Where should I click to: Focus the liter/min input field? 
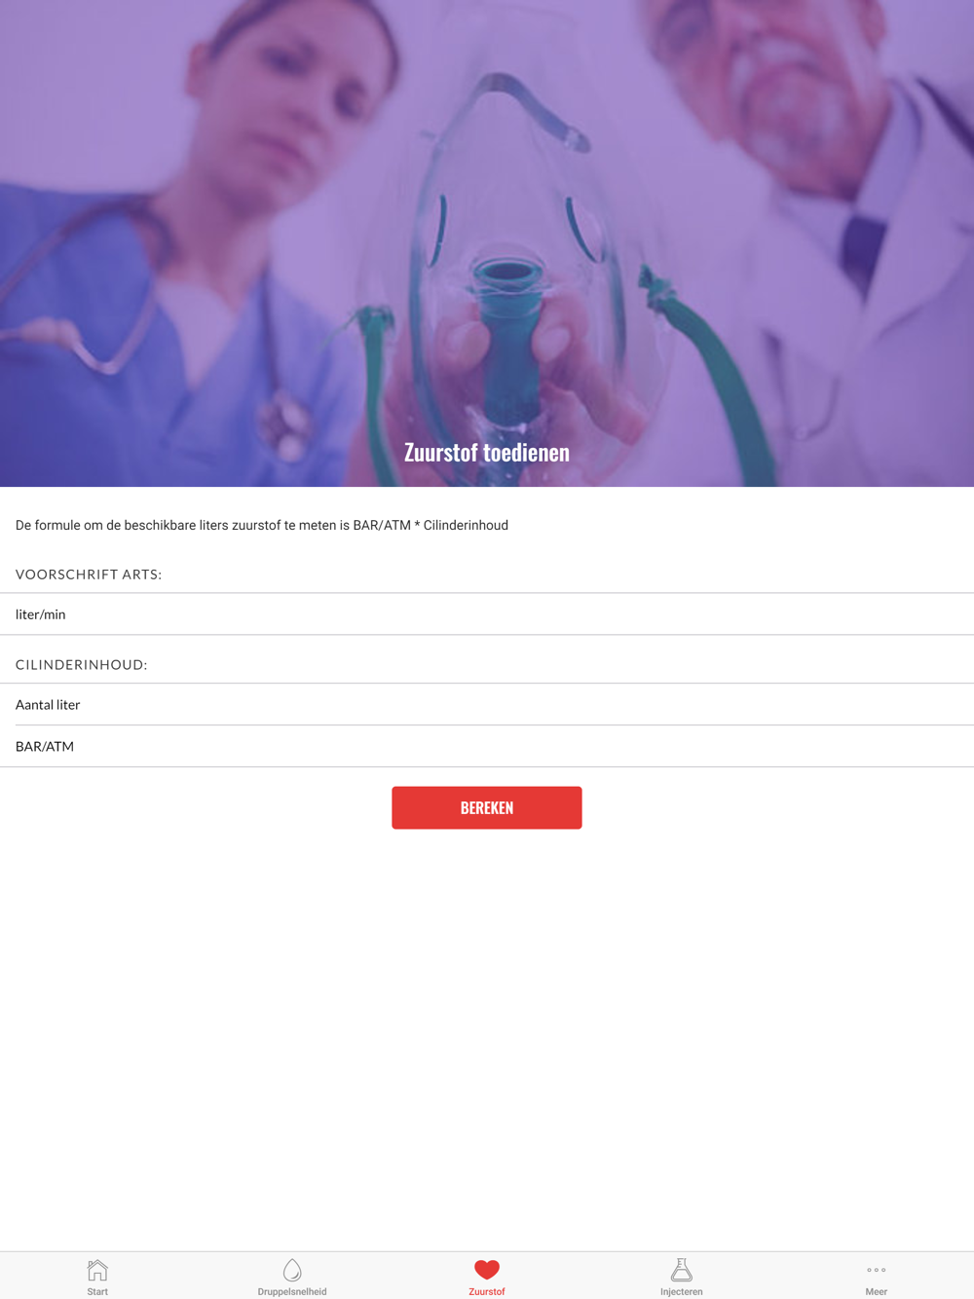point(487,614)
